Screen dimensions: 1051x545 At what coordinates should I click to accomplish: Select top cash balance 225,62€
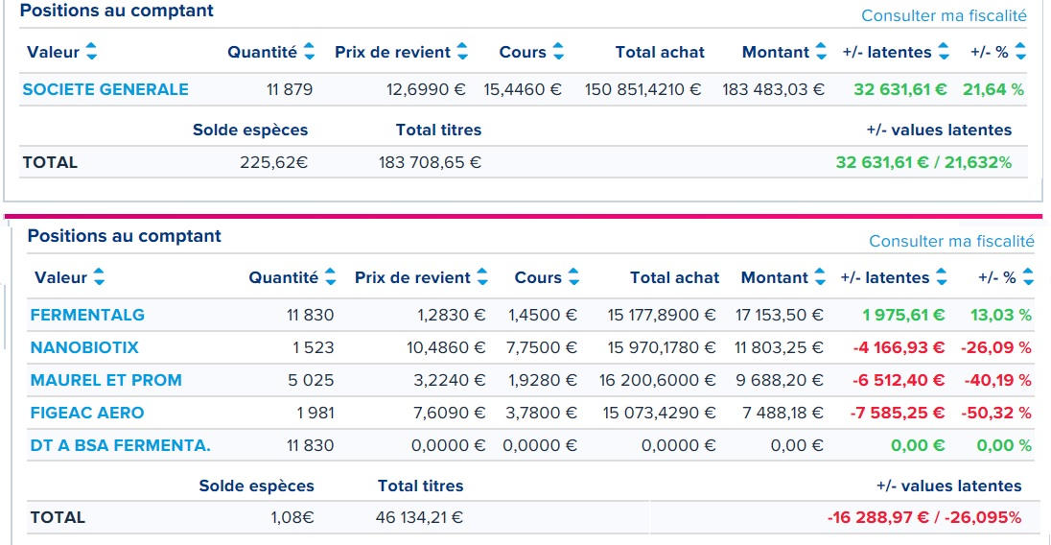click(273, 162)
